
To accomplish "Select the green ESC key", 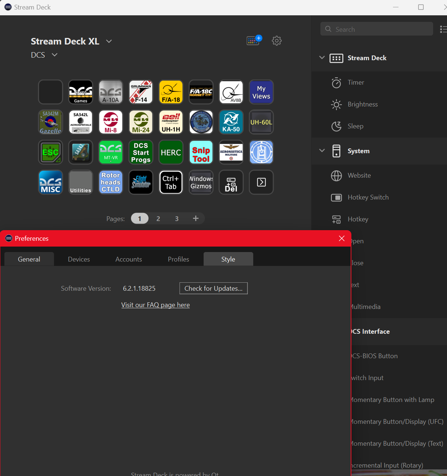I will (51, 152).
